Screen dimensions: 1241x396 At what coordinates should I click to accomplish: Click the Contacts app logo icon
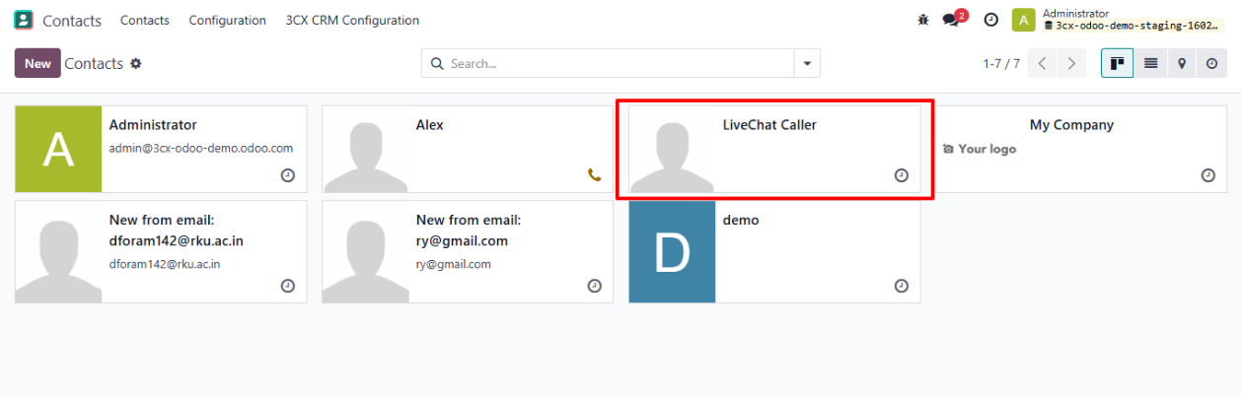pos(23,20)
